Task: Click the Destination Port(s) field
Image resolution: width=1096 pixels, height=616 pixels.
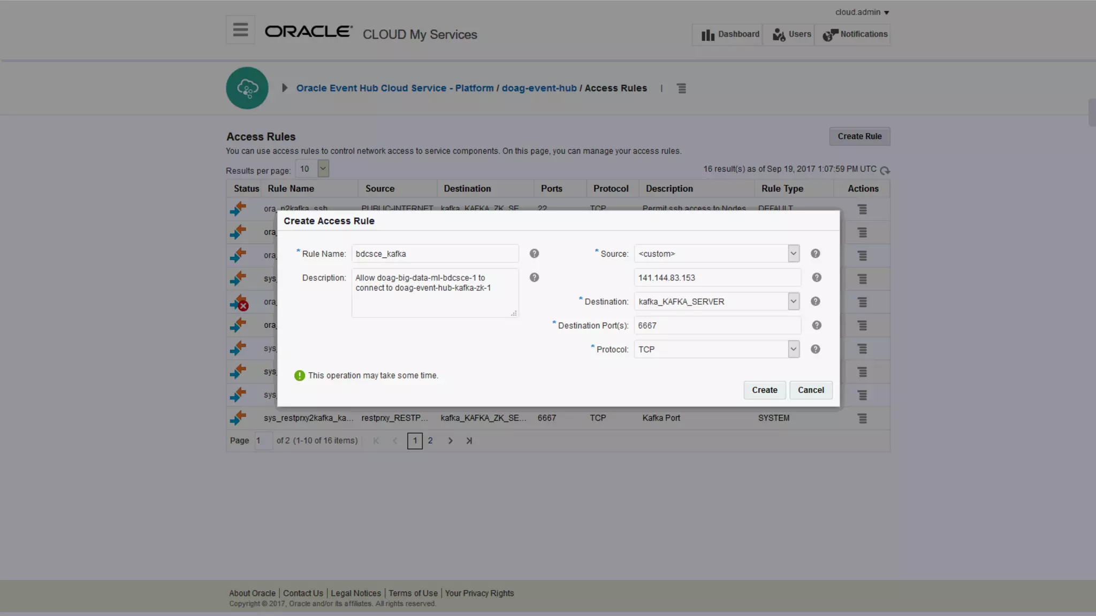Action: (717, 325)
